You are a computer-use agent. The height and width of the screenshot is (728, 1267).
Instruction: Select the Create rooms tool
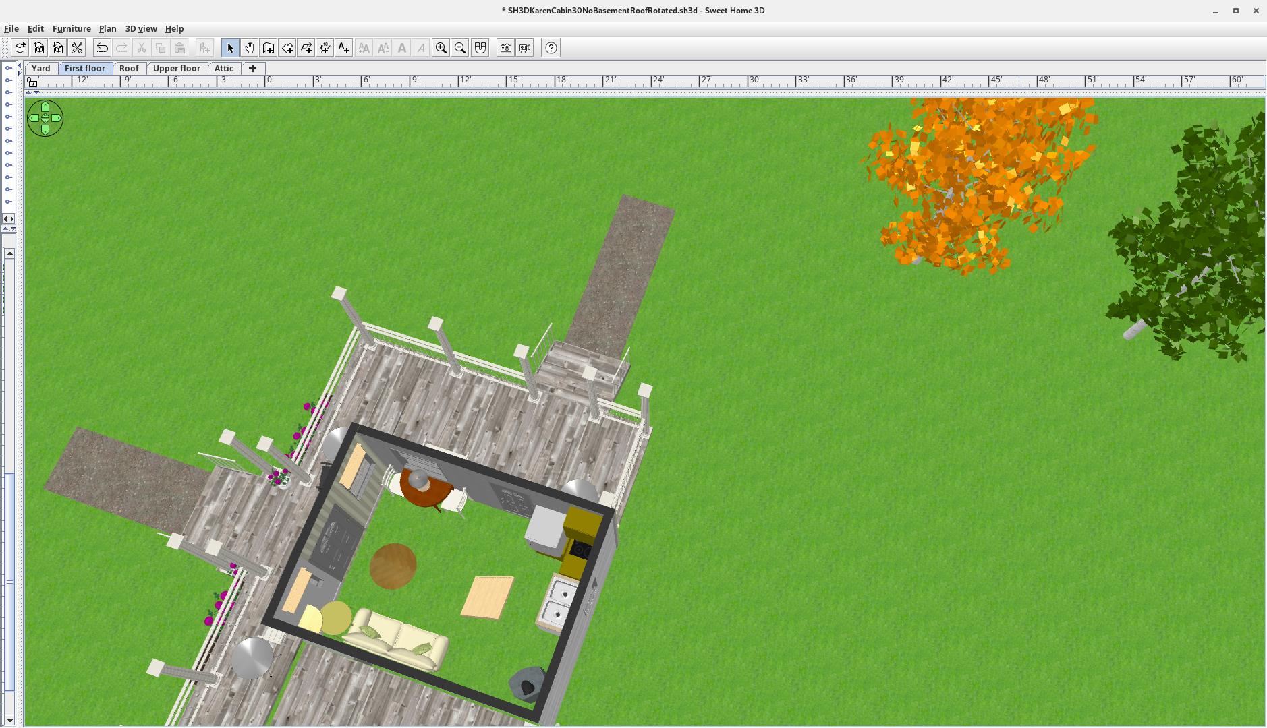click(287, 48)
